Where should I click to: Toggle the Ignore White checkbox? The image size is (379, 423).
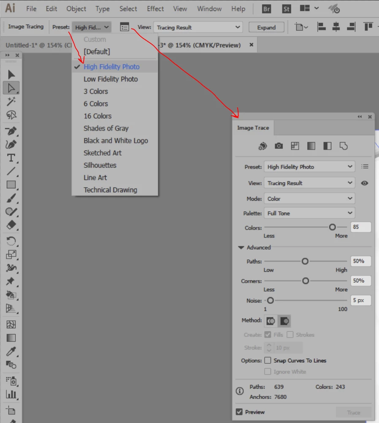pos(268,371)
